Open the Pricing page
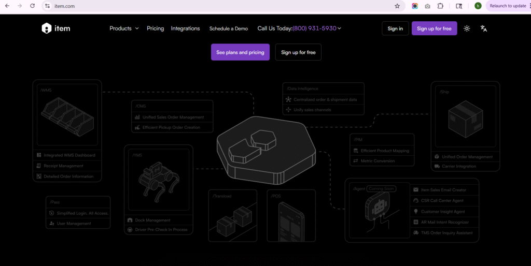Image resolution: width=531 pixels, height=266 pixels. [x=155, y=28]
